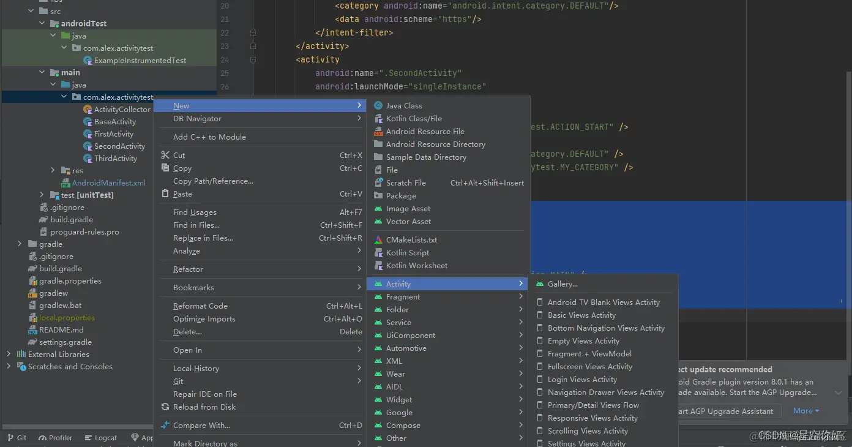Expand External Libraries node

(x=9, y=355)
